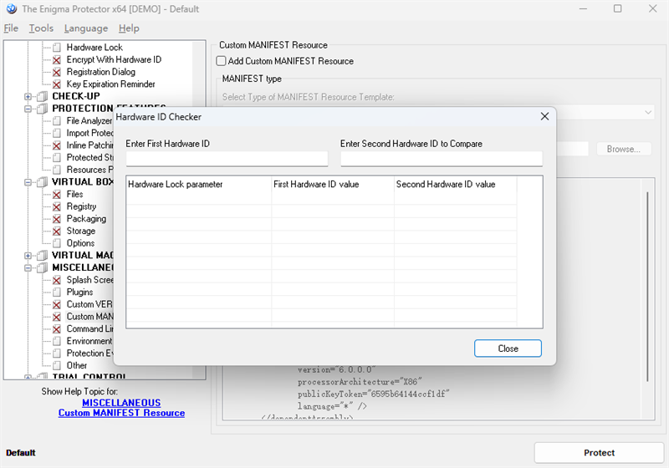
Task: Close Hardware ID Checker dialog with X
Action: 544,116
